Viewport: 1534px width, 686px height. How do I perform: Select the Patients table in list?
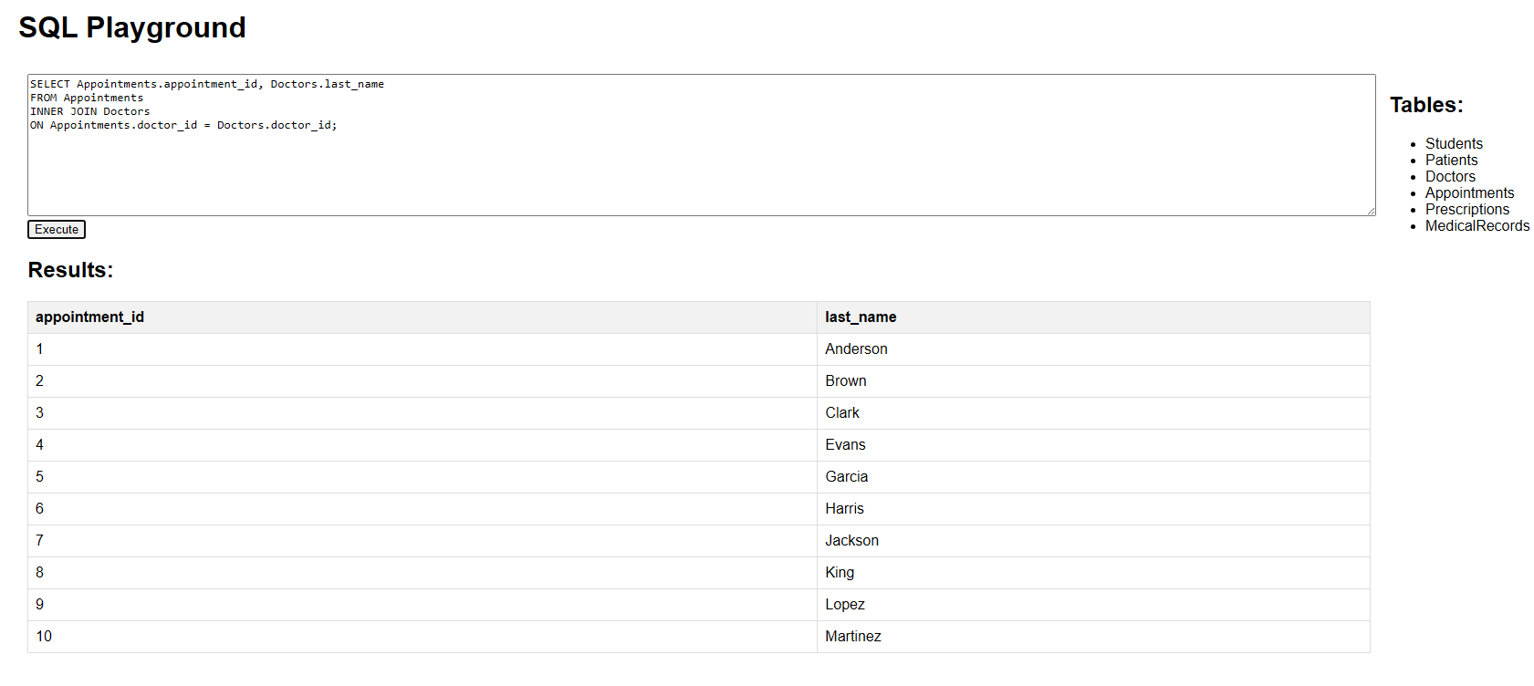(1451, 161)
